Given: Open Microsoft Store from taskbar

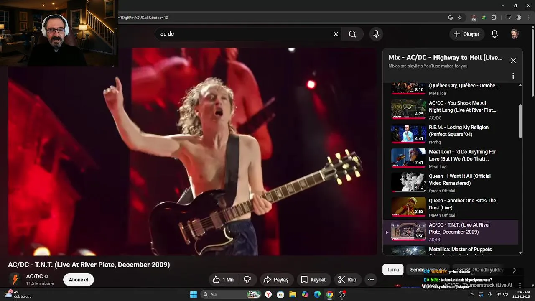Looking at the screenshot, I should 280,294.
